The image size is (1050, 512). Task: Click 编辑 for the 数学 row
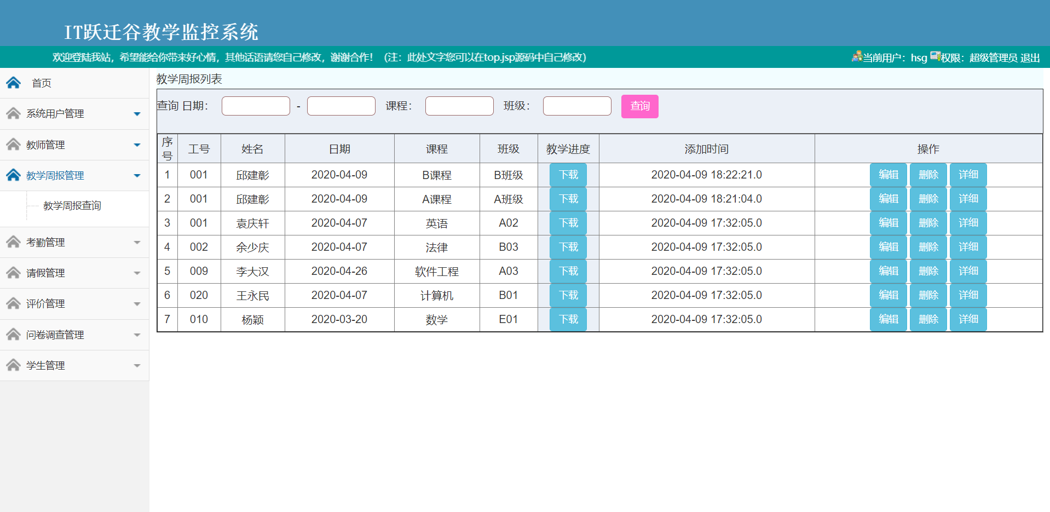pyautogui.click(x=889, y=319)
